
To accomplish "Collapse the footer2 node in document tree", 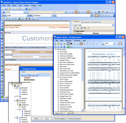I will [17, 109].
